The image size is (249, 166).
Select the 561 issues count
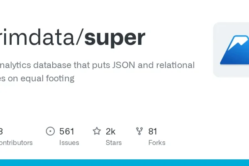tap(67, 132)
